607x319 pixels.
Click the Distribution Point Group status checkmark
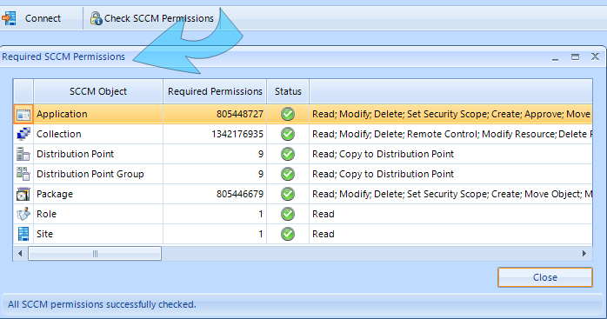[288, 174]
